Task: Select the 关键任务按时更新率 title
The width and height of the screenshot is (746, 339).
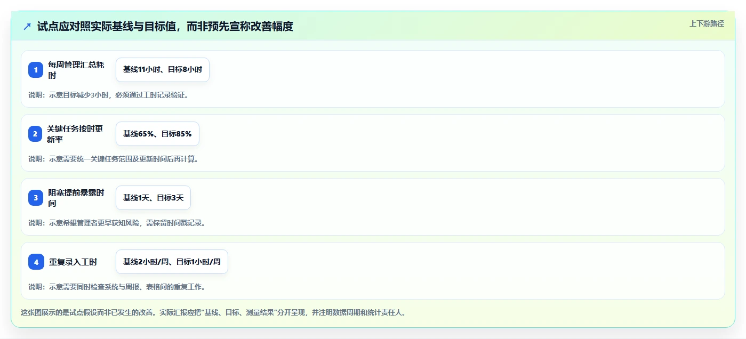Action: point(75,134)
